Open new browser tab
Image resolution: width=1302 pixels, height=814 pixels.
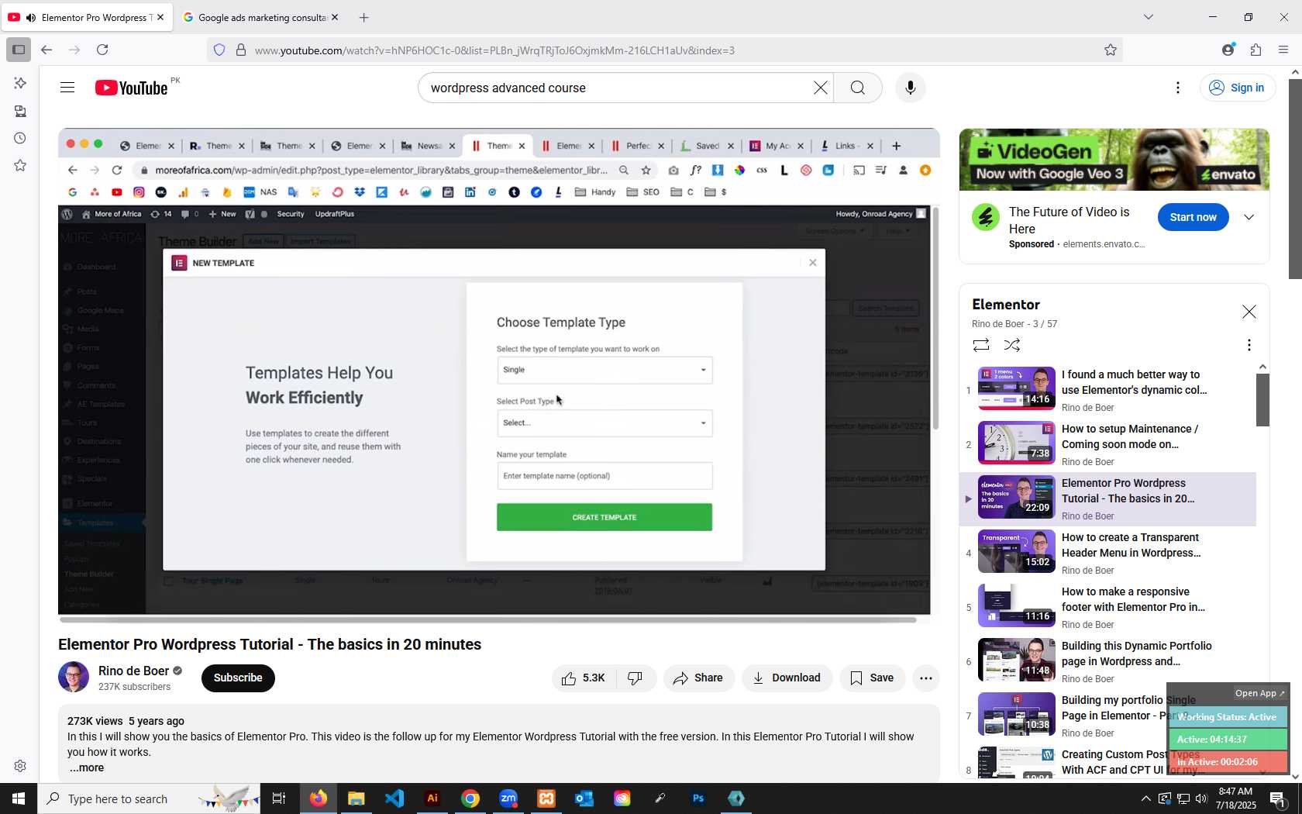click(364, 17)
